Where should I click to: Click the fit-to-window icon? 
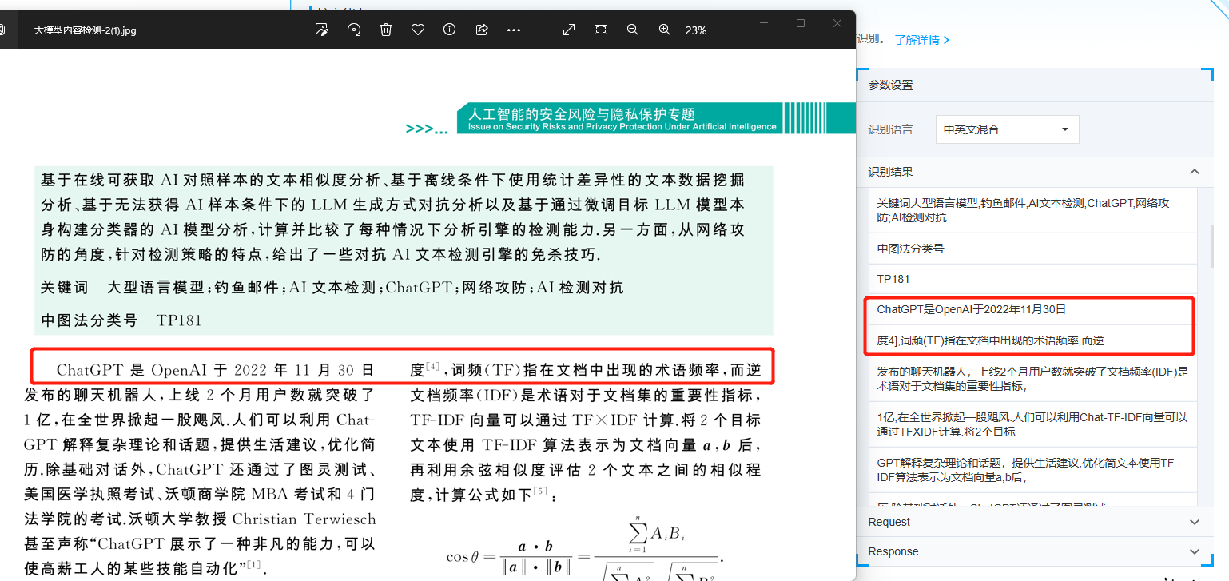tap(601, 30)
